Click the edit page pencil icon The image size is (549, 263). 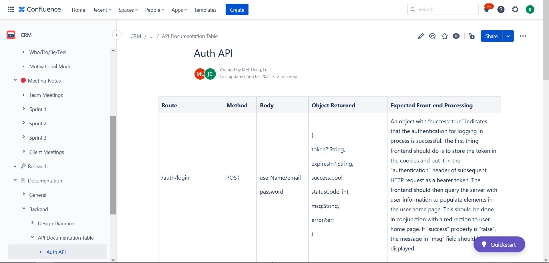pos(421,36)
